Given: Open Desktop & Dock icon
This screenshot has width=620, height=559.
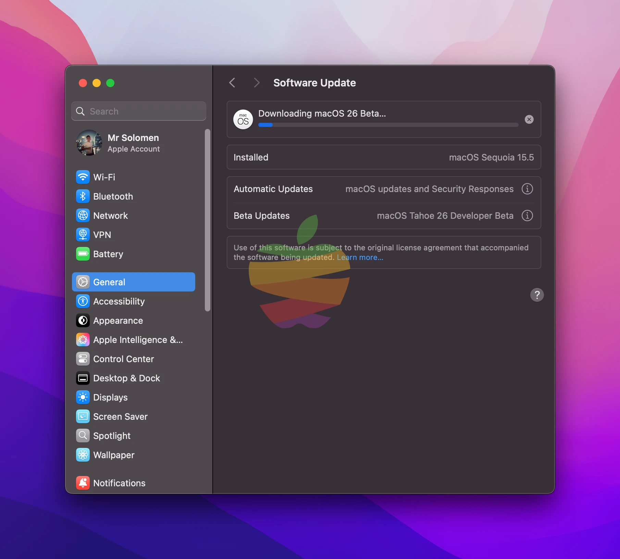Looking at the screenshot, I should click(x=83, y=378).
